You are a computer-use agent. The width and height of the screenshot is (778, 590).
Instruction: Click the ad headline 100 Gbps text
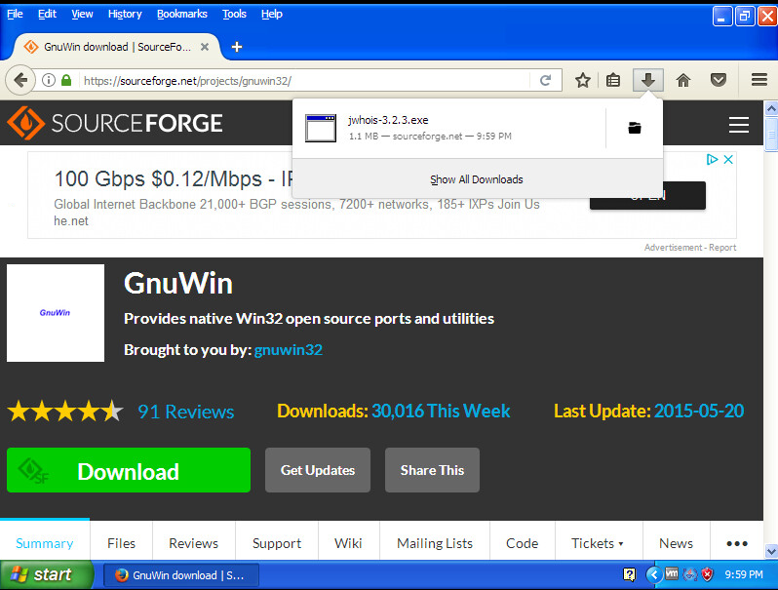174,178
